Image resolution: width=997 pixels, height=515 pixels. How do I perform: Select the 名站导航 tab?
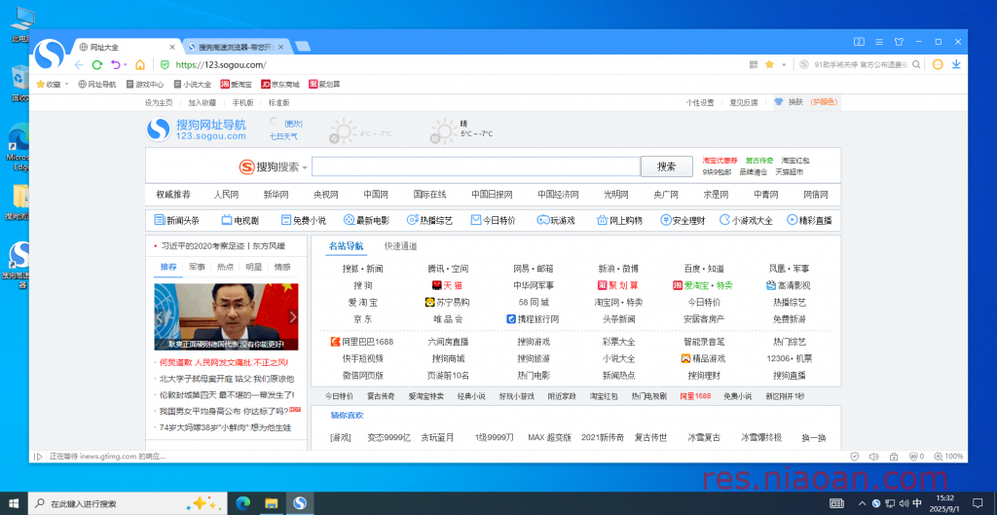click(x=346, y=246)
